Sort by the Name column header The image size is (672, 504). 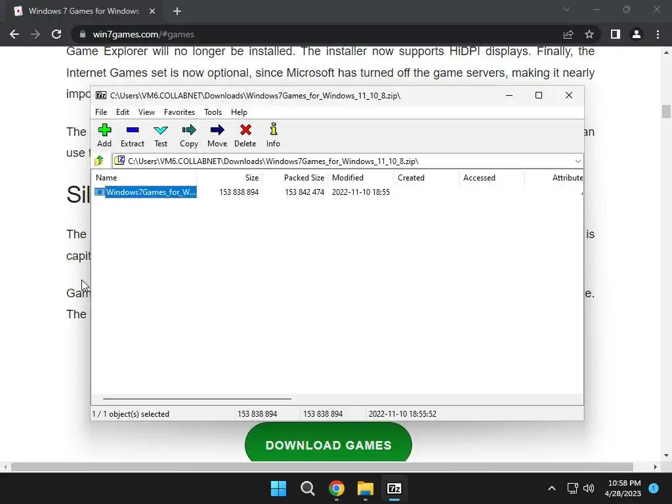[x=144, y=177]
